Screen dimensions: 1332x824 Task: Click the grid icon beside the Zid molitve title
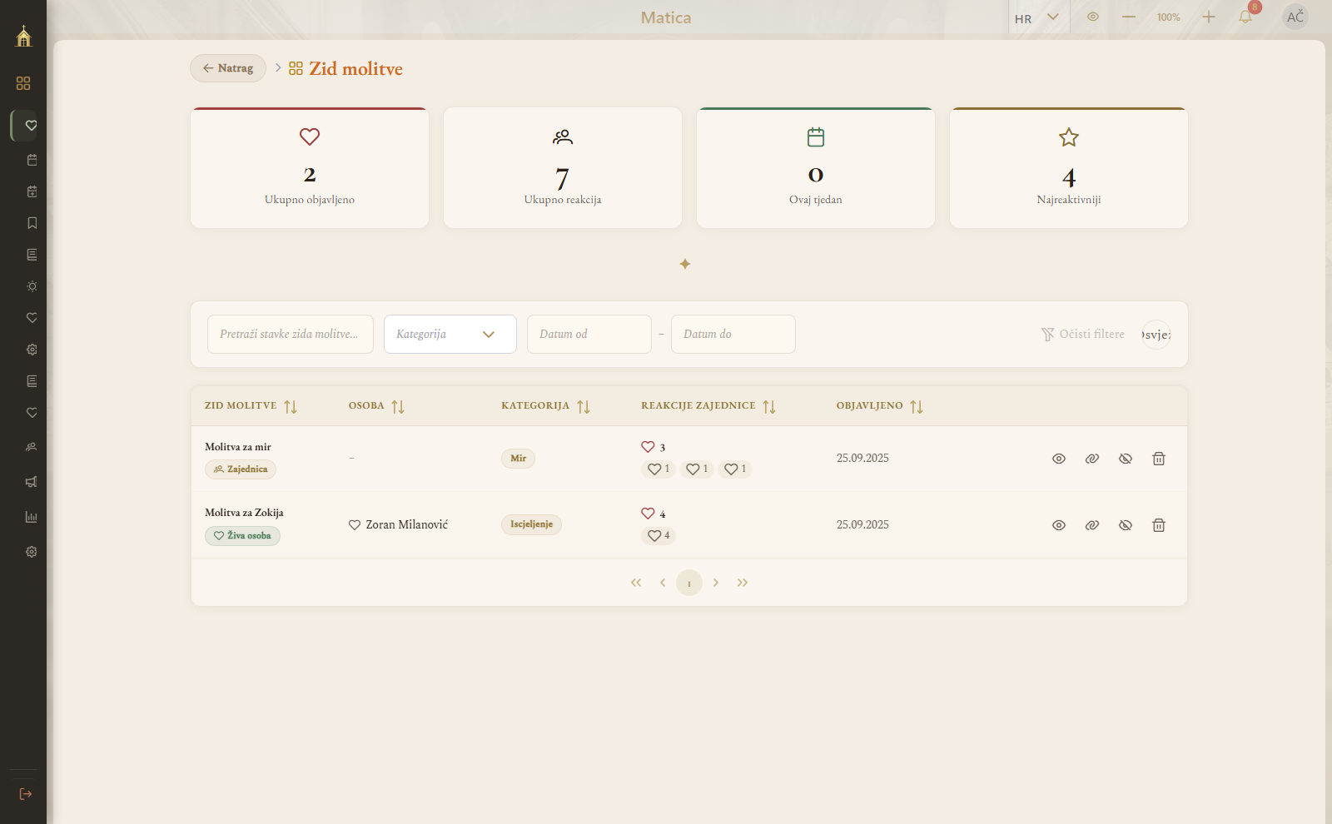click(x=296, y=68)
